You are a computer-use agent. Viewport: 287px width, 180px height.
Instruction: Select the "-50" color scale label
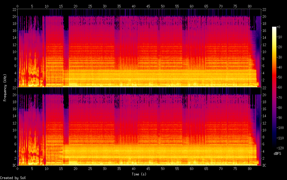[x=279, y=77]
